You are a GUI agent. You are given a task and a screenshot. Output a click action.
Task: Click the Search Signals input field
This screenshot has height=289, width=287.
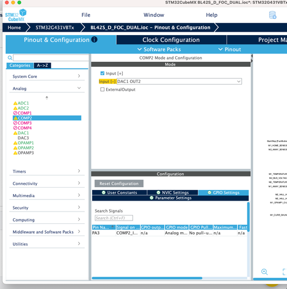114,218
